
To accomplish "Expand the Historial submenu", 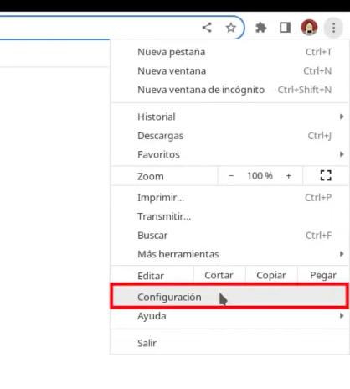I will (229, 117).
